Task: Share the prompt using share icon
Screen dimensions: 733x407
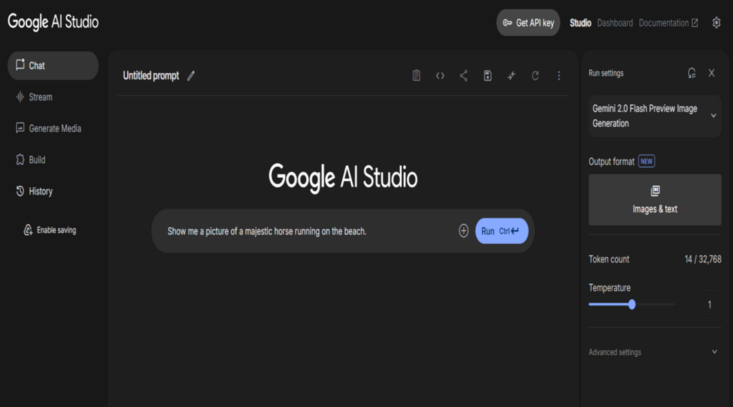Action: 464,76
